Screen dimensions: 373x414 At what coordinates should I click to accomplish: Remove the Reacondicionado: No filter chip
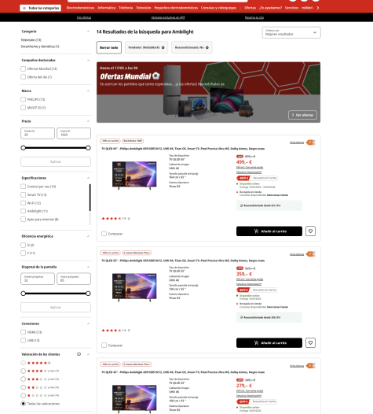click(207, 47)
